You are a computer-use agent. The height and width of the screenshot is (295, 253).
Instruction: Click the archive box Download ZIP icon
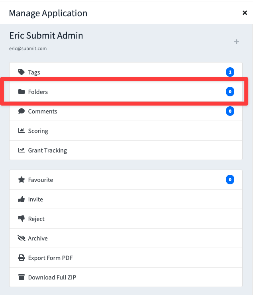coord(22,277)
